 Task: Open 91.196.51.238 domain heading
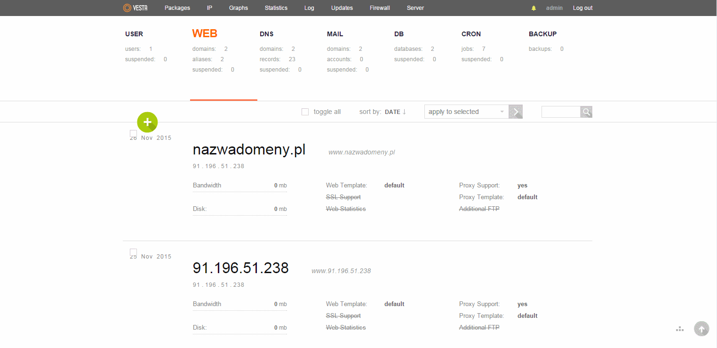[241, 268]
